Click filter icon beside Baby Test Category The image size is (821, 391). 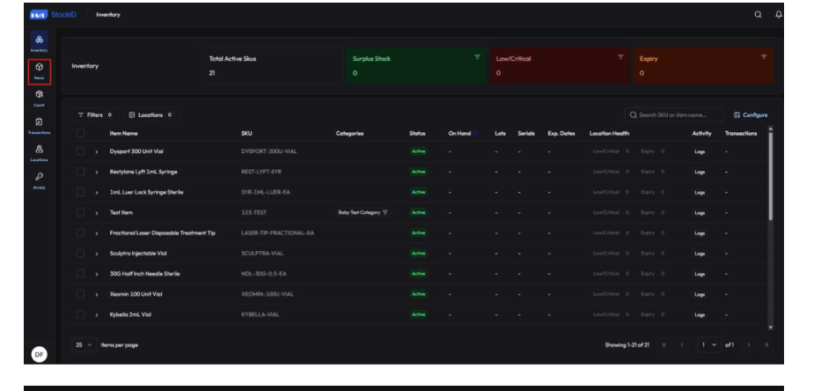[385, 212]
